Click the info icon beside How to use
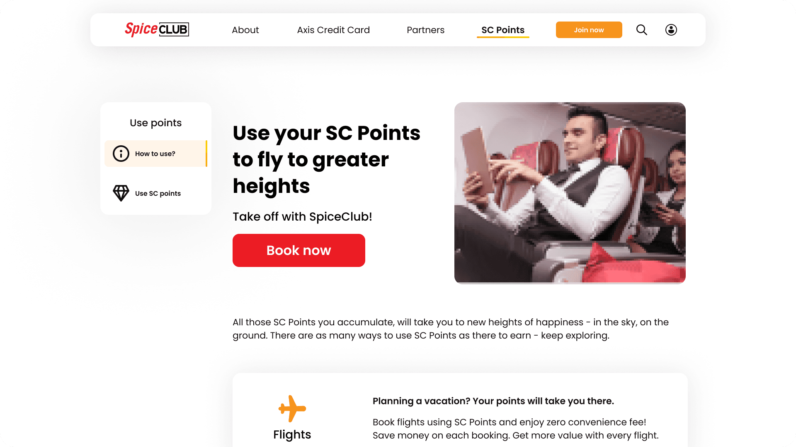The image size is (796, 447). (x=121, y=154)
